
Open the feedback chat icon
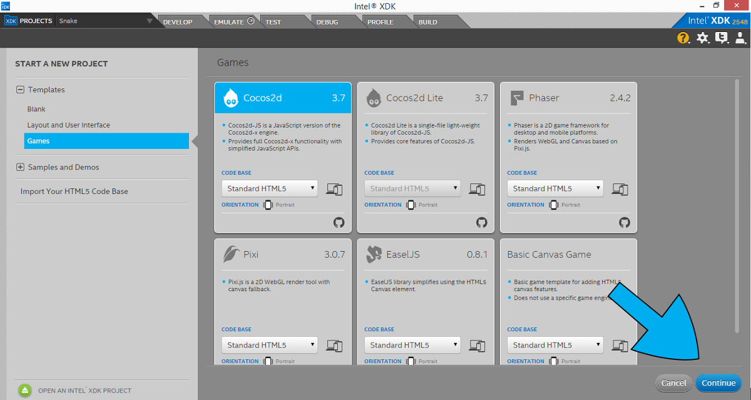pos(722,38)
